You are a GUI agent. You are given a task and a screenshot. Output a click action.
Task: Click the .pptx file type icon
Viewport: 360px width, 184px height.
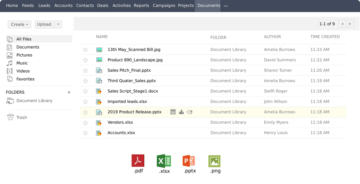tap(189, 161)
